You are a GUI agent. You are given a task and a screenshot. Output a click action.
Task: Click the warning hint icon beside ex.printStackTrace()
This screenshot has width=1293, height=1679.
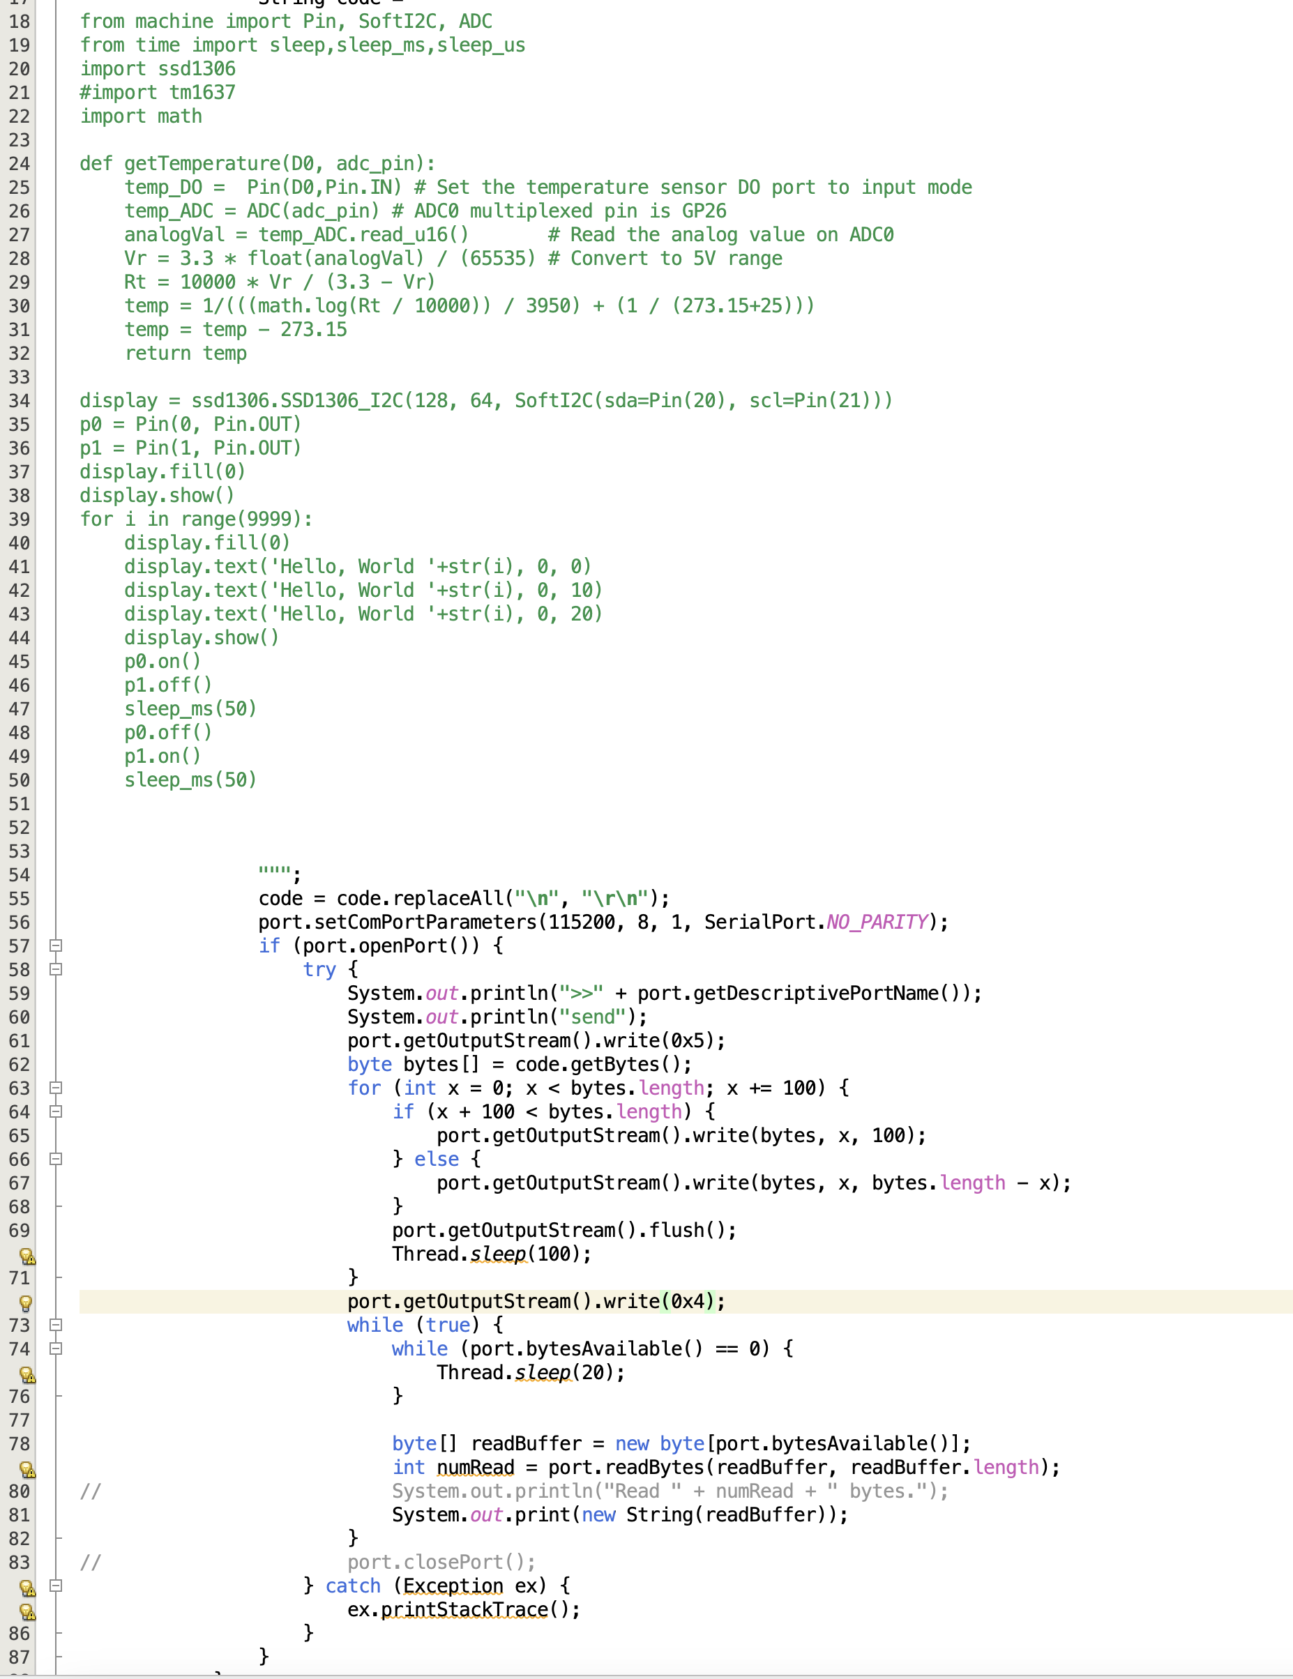27,1611
